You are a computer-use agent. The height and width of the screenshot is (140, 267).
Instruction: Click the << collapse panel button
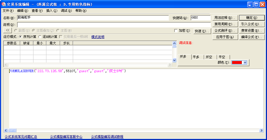[8, 31]
